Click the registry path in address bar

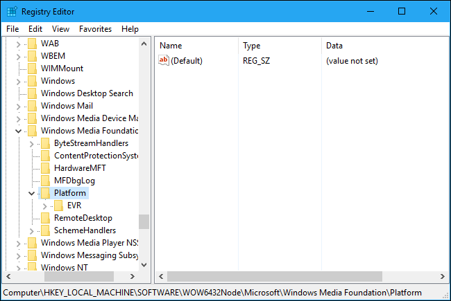pos(212,293)
